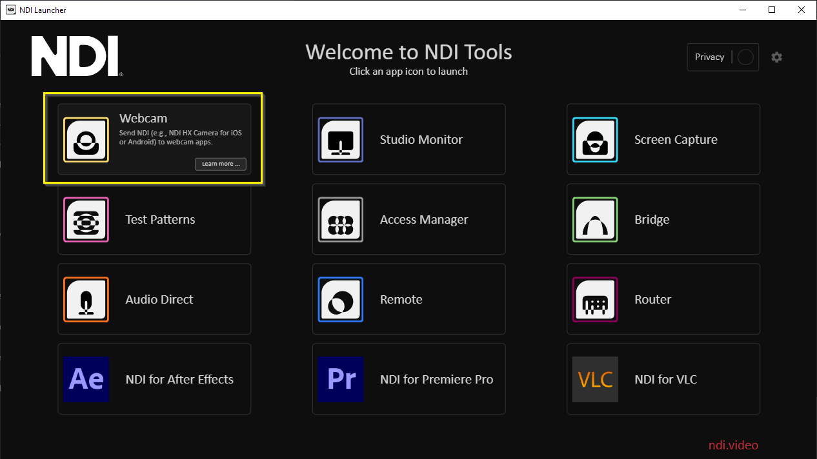Click the NDI logo
817x459 pixels.
tap(77, 57)
